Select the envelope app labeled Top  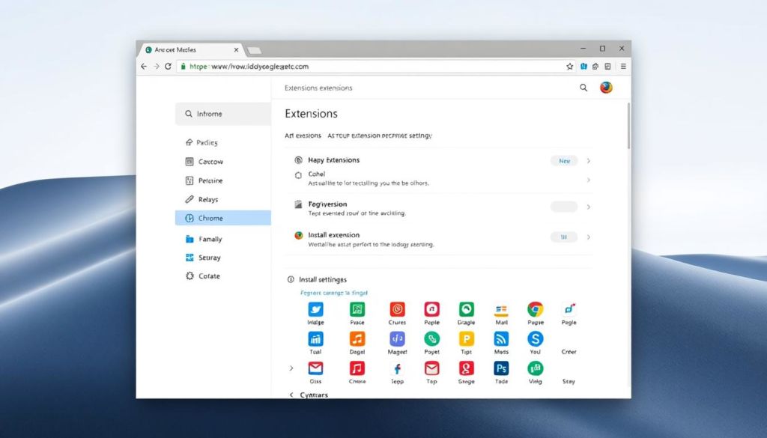tap(431, 368)
